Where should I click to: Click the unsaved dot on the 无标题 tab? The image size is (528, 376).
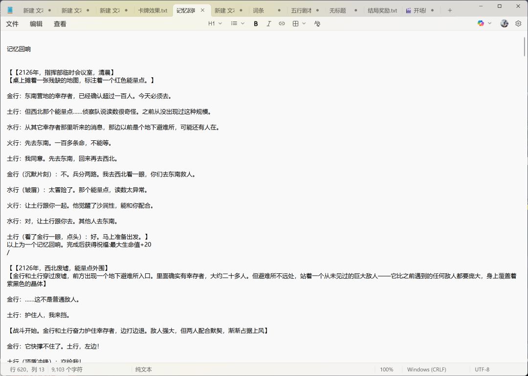pyautogui.click(x=355, y=10)
